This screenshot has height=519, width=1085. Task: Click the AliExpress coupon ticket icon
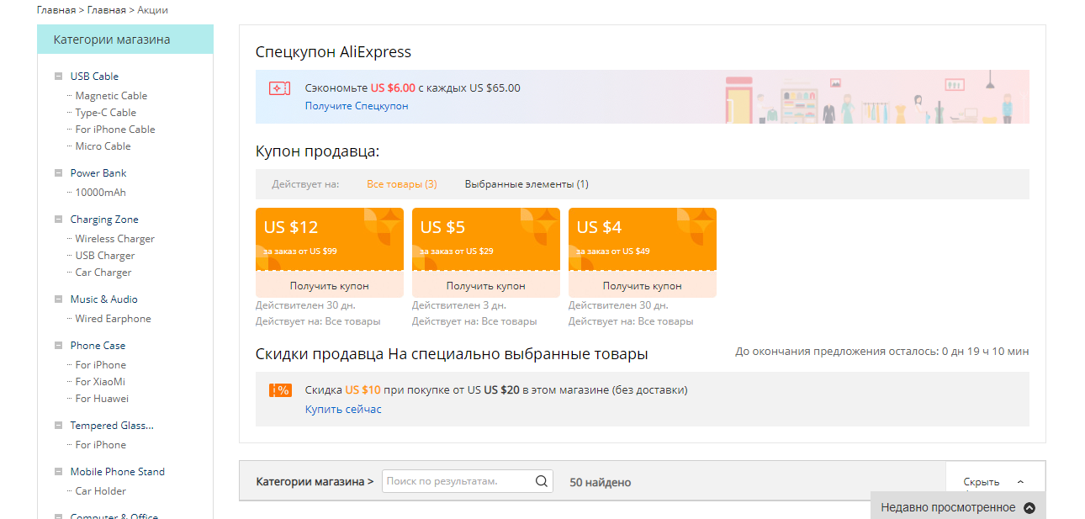click(x=279, y=88)
